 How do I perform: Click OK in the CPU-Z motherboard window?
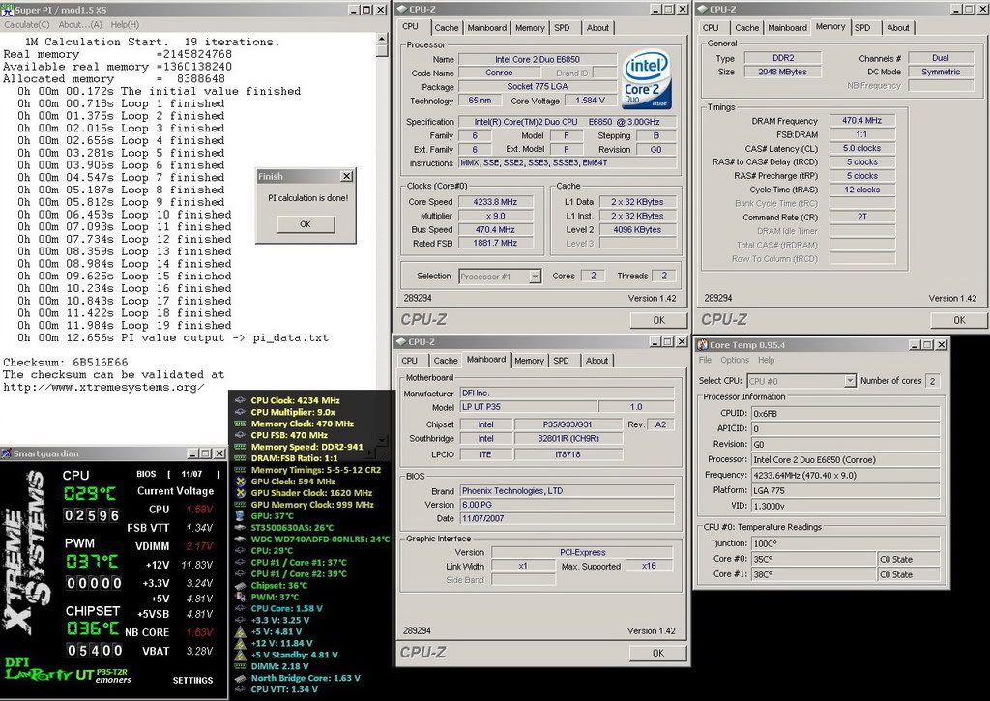coord(657,653)
